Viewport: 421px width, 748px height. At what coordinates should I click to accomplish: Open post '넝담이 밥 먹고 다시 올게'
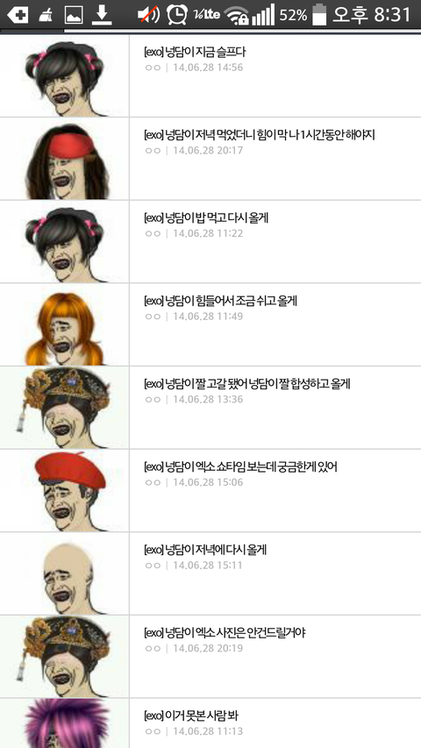pyautogui.click(x=275, y=242)
